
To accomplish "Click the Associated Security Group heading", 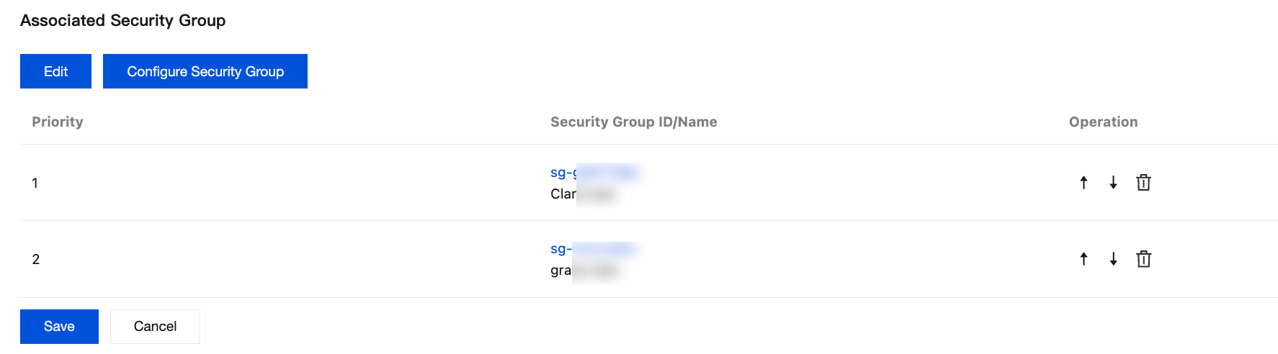I will pos(122,20).
